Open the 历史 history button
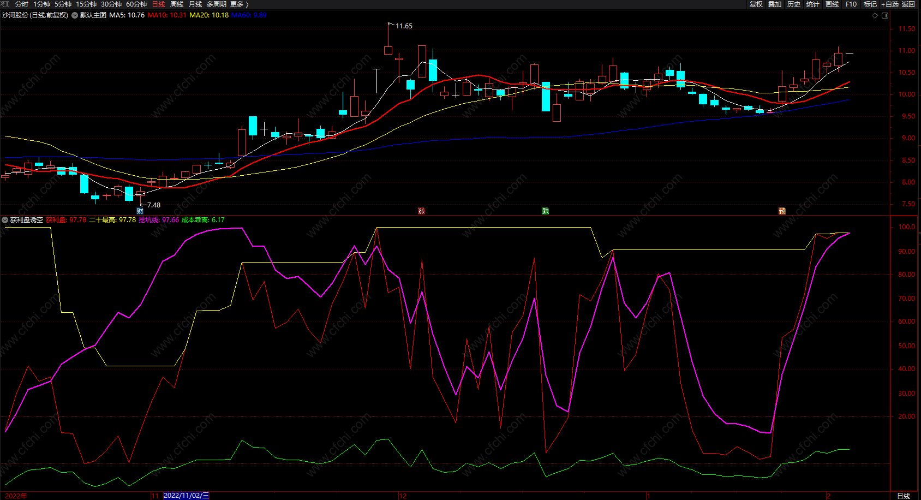The image size is (921, 500). coord(794,4)
